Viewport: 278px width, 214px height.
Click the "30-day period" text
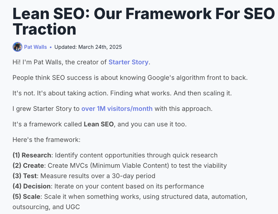click(134, 176)
